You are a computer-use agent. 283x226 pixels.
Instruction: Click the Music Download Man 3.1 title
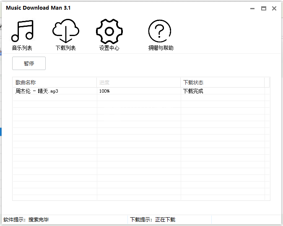[38, 8]
